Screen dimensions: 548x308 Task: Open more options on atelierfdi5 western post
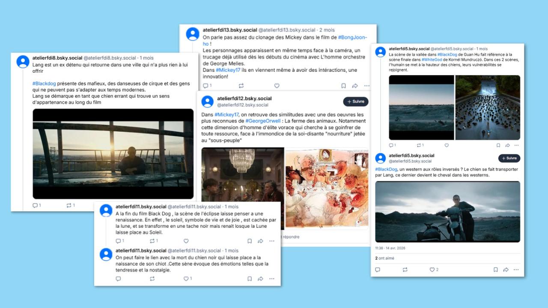tap(516, 269)
